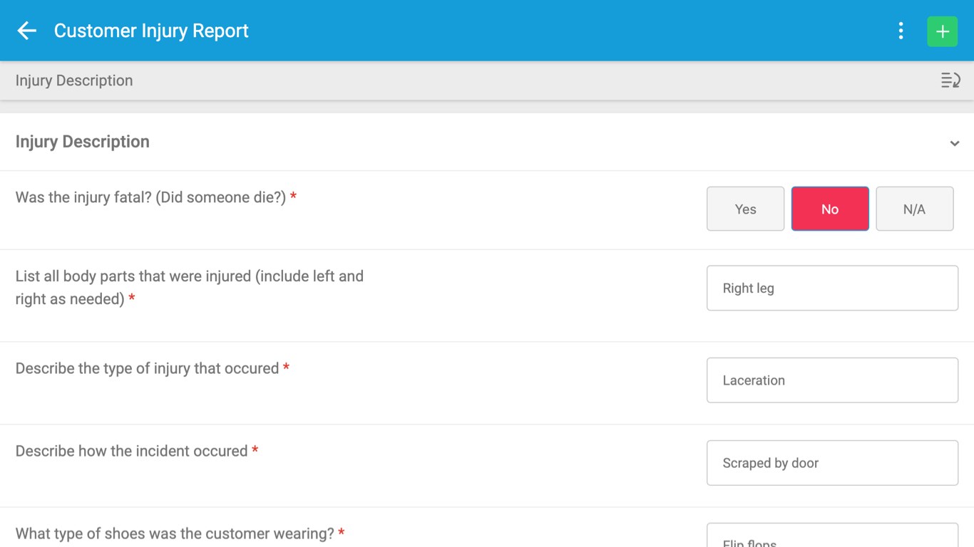This screenshot has height=547, width=974.
Task: Tap the green plus icon to add content
Action: coord(942,31)
